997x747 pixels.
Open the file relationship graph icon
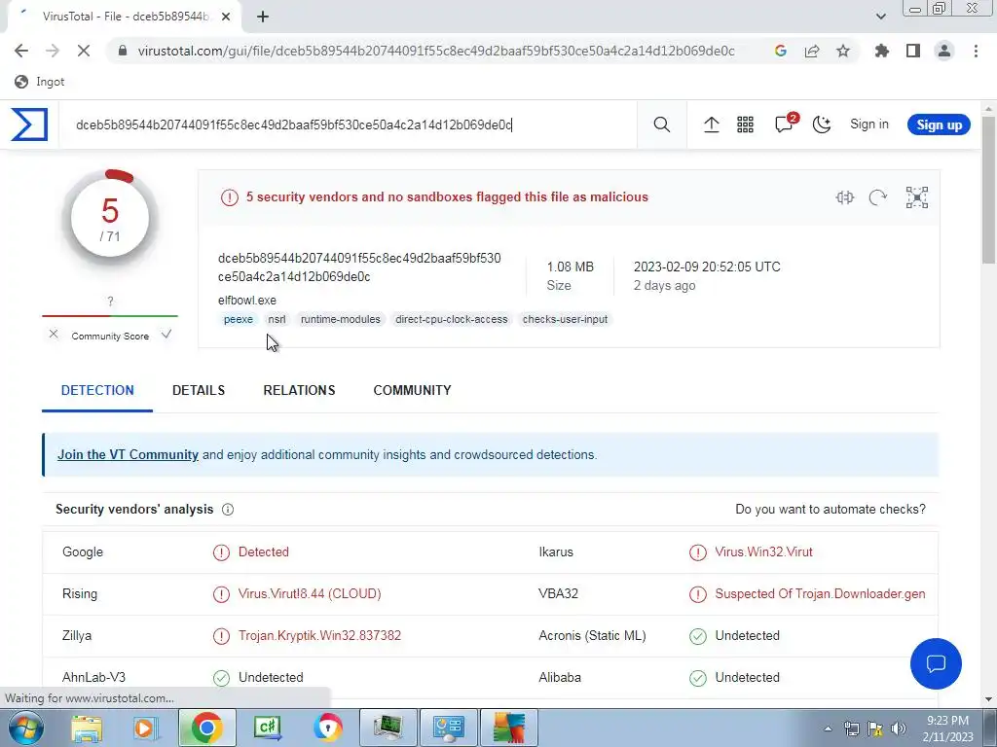click(917, 197)
